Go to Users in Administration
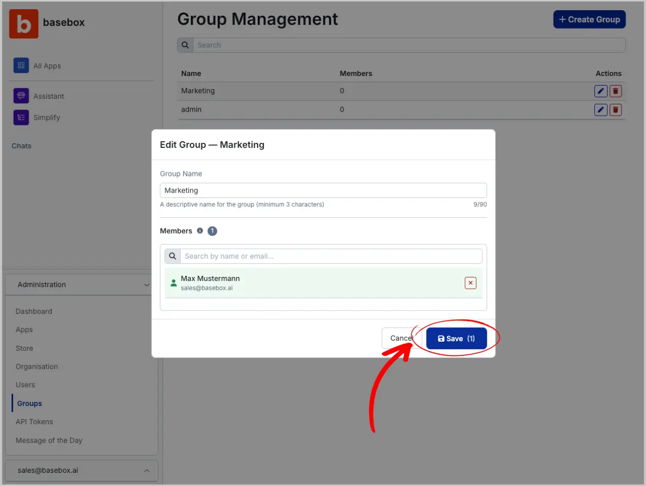Image resolution: width=646 pixels, height=486 pixels. (x=25, y=385)
